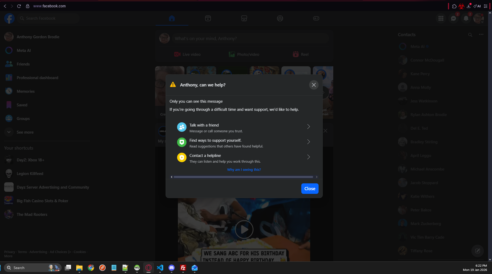This screenshot has width=492, height=274.
Task: Click the blue Close button in the dialog
Action: point(310,189)
